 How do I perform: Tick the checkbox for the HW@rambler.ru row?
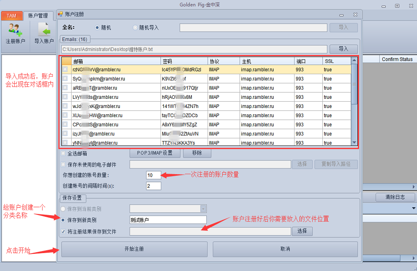pyautogui.click(x=65, y=115)
